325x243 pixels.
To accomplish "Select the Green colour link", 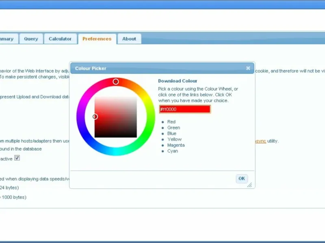I will (174, 128).
